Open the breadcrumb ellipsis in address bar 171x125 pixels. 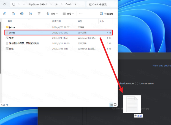pos(24,4)
